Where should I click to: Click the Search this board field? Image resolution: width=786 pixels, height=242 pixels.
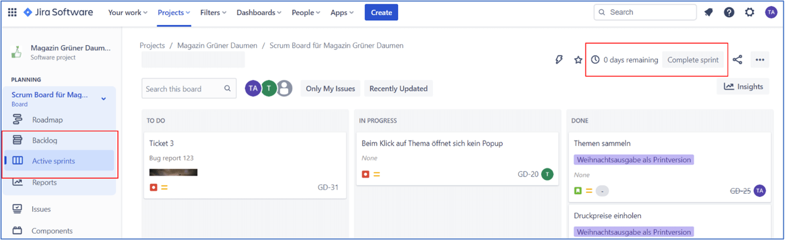(x=184, y=89)
